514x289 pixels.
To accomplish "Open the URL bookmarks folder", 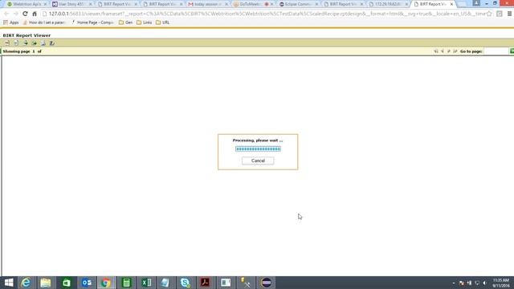I will [162, 22].
